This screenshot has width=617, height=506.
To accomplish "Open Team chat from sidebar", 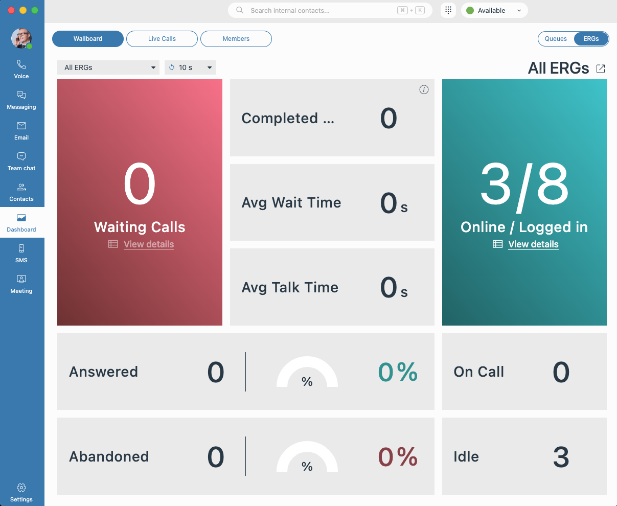I will point(21,162).
